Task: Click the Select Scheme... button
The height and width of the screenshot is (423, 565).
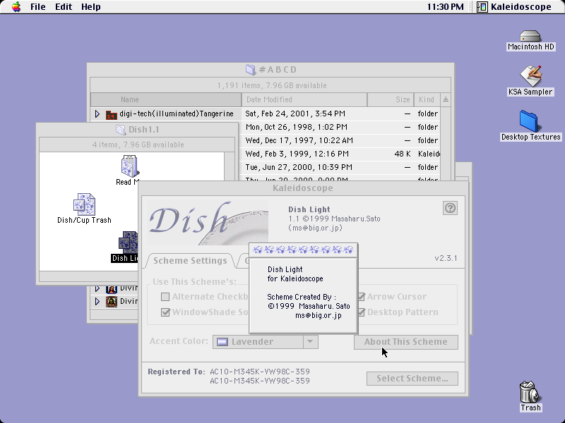Action: coord(412,379)
